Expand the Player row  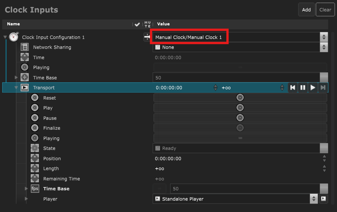(26, 199)
